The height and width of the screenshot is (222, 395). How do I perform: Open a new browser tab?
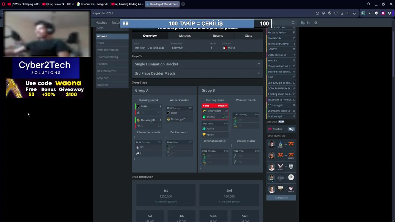tap(183, 4)
